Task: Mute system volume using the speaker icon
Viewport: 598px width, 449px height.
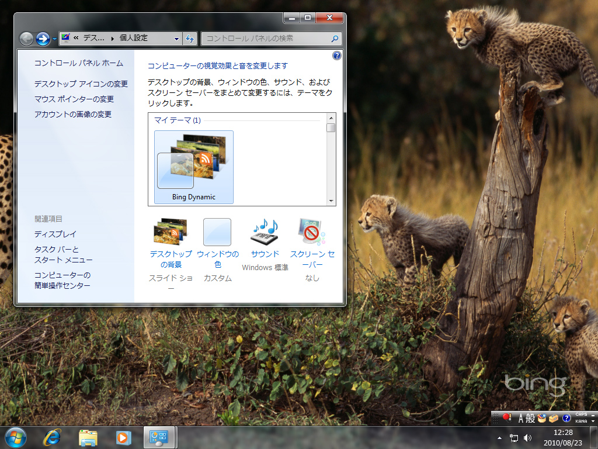Action: pos(529,437)
